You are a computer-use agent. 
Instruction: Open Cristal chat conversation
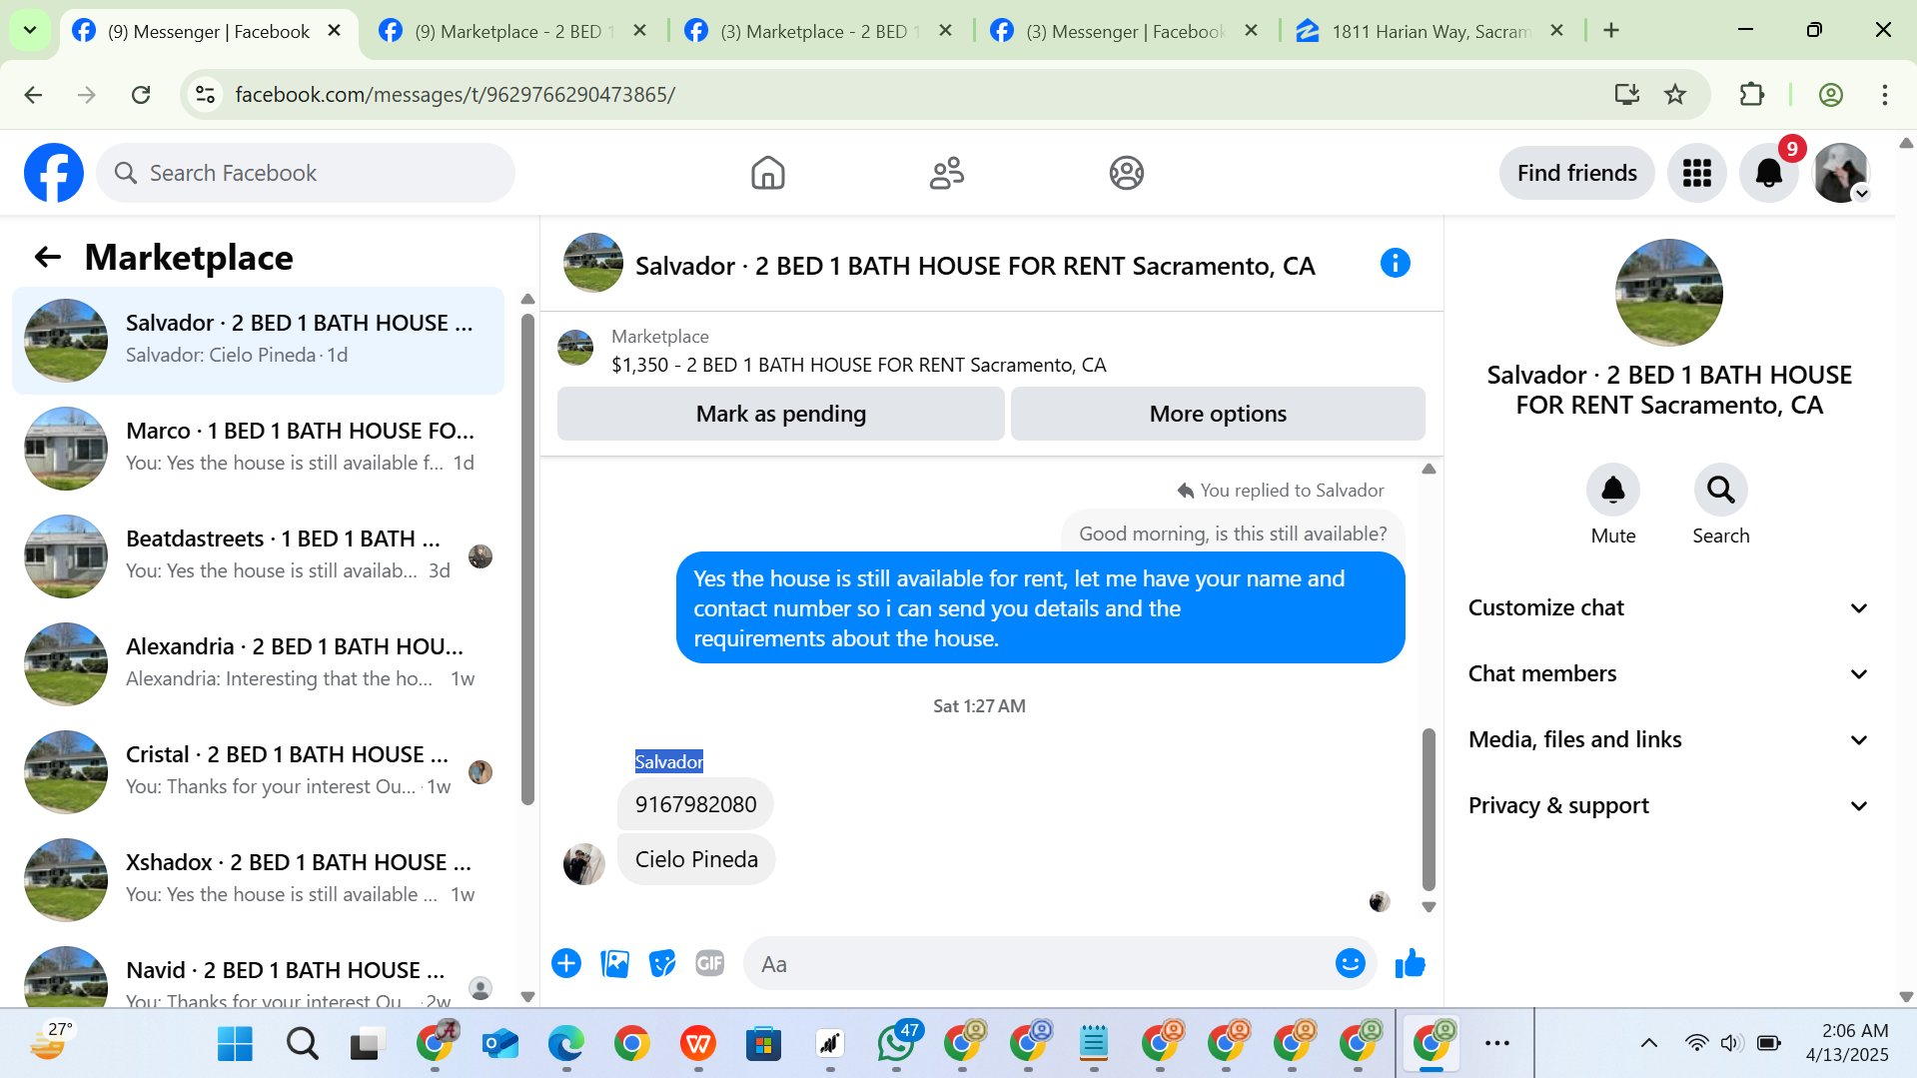[x=258, y=771]
